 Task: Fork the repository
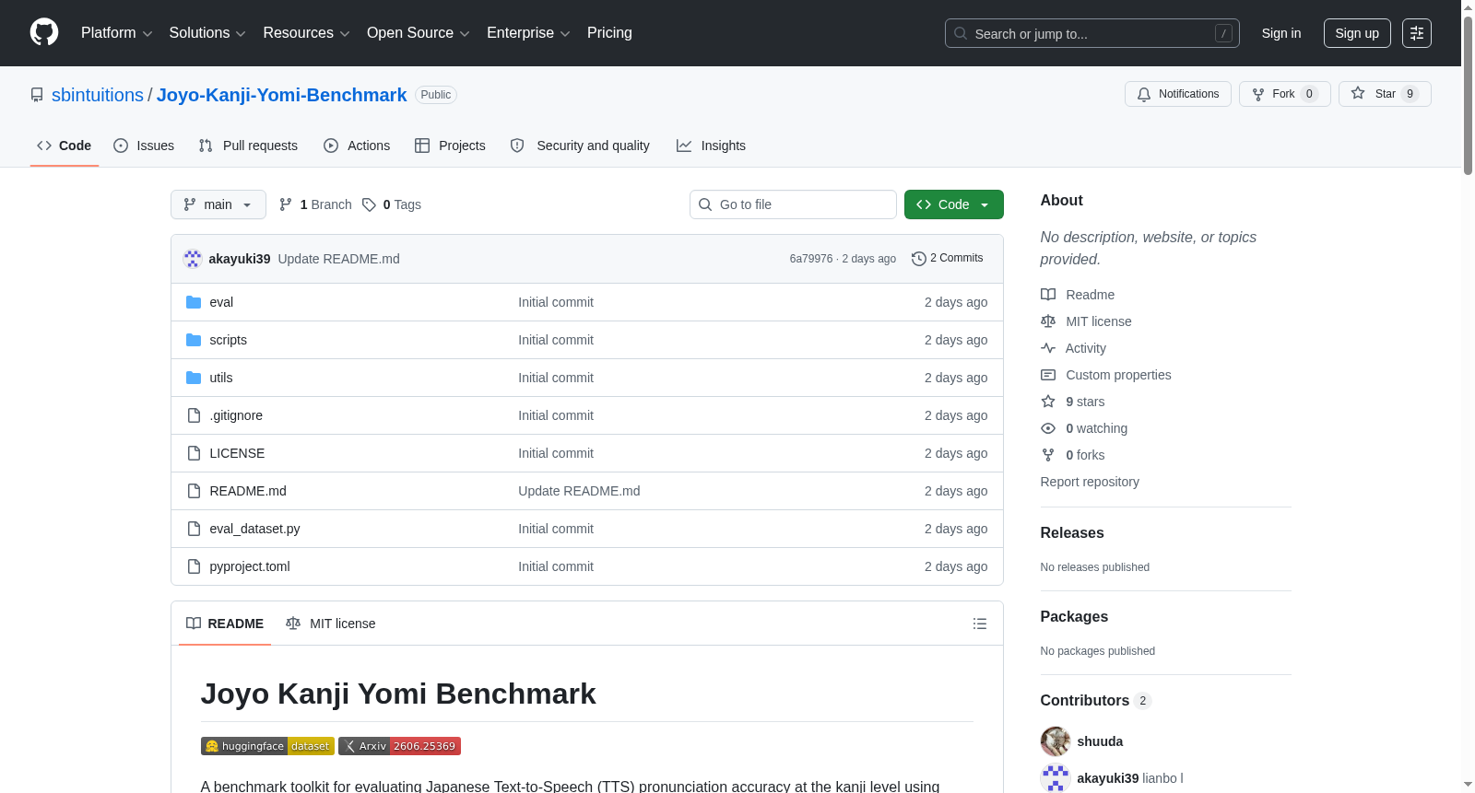pyautogui.click(x=1285, y=94)
